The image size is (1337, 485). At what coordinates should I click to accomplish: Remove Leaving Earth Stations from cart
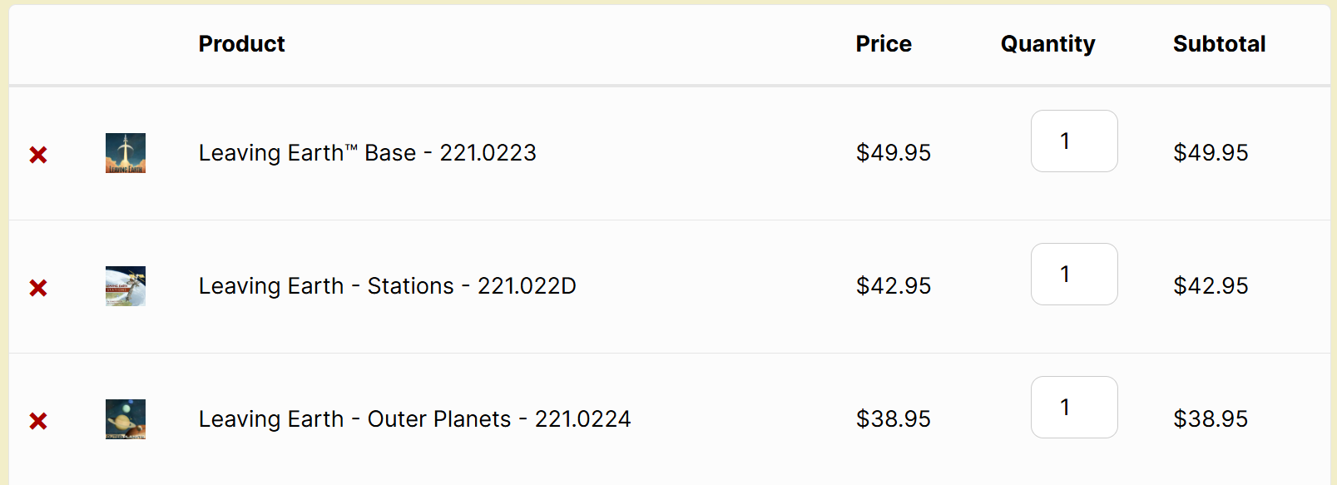click(x=38, y=288)
